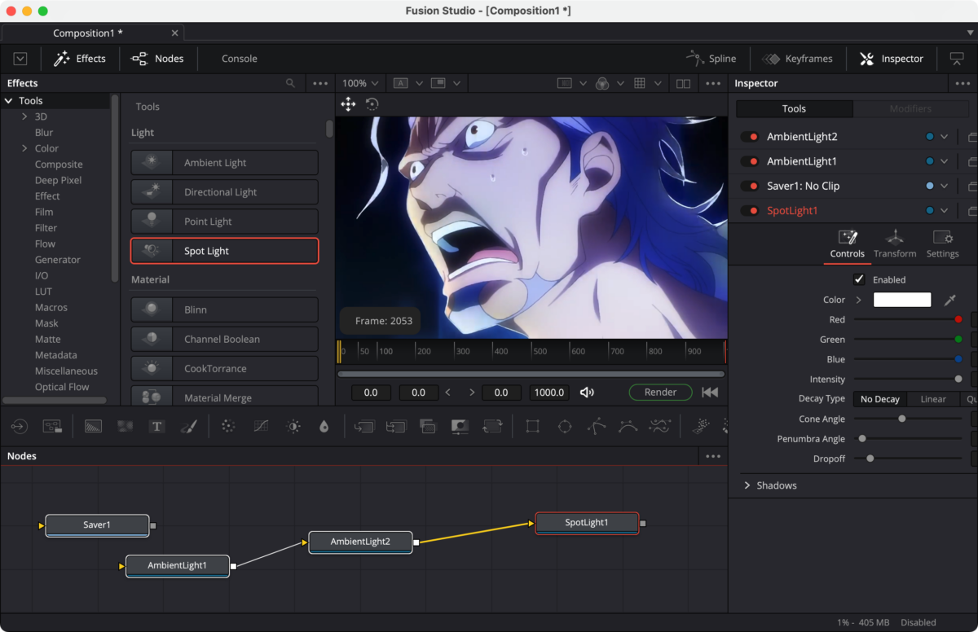
Task: Collapse the Tools tree root
Action: point(9,101)
